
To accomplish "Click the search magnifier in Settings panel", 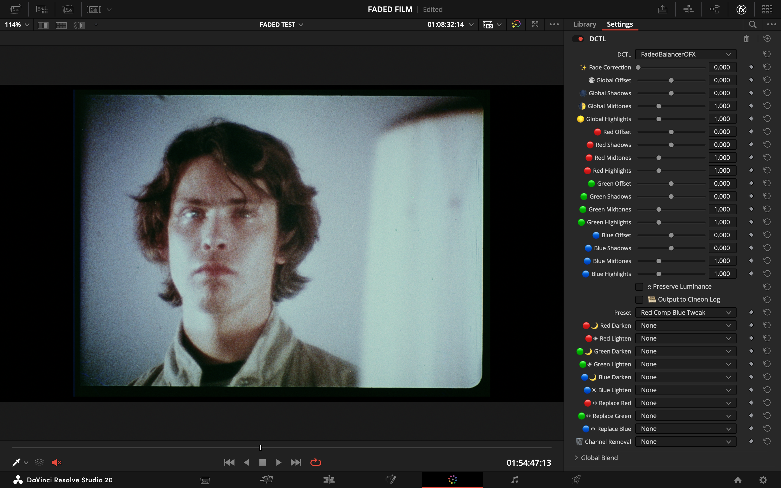I will [x=752, y=25].
